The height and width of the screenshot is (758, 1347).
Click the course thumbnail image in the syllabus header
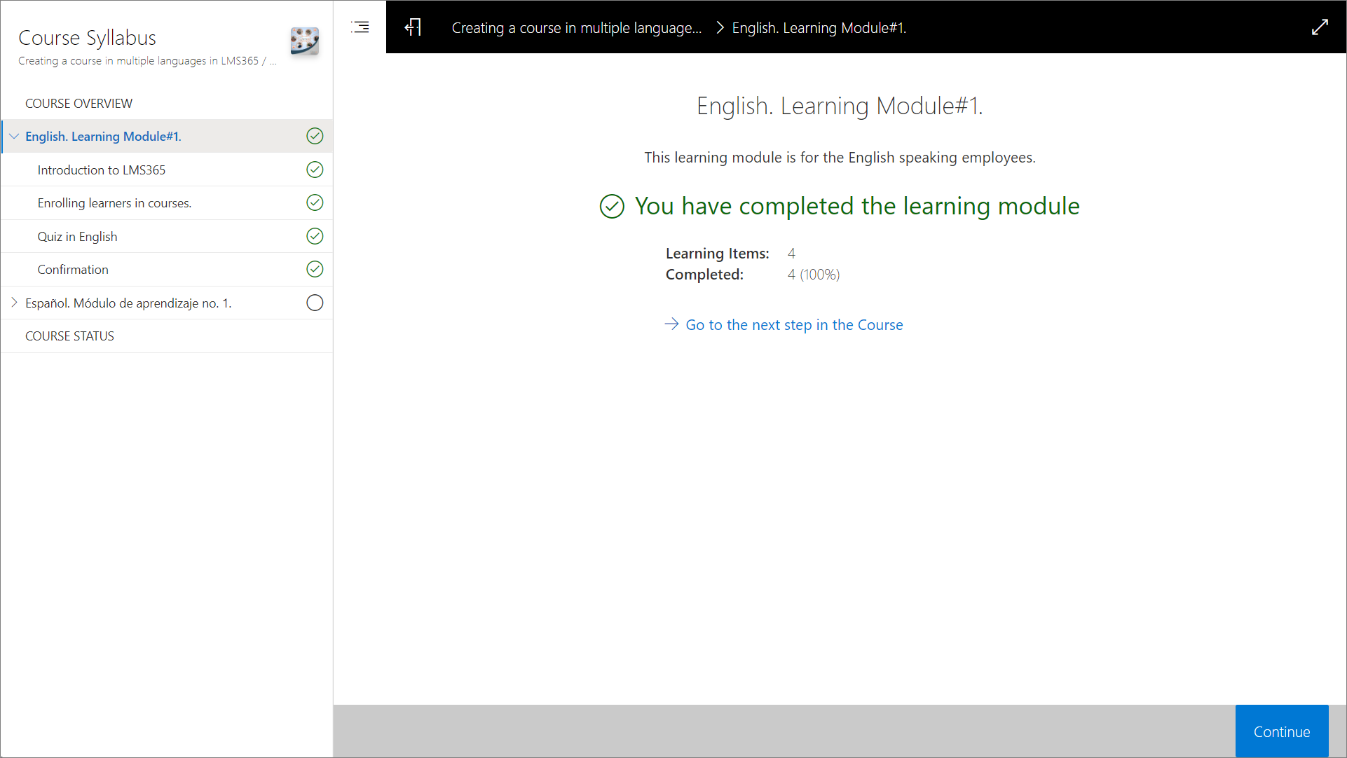click(305, 42)
